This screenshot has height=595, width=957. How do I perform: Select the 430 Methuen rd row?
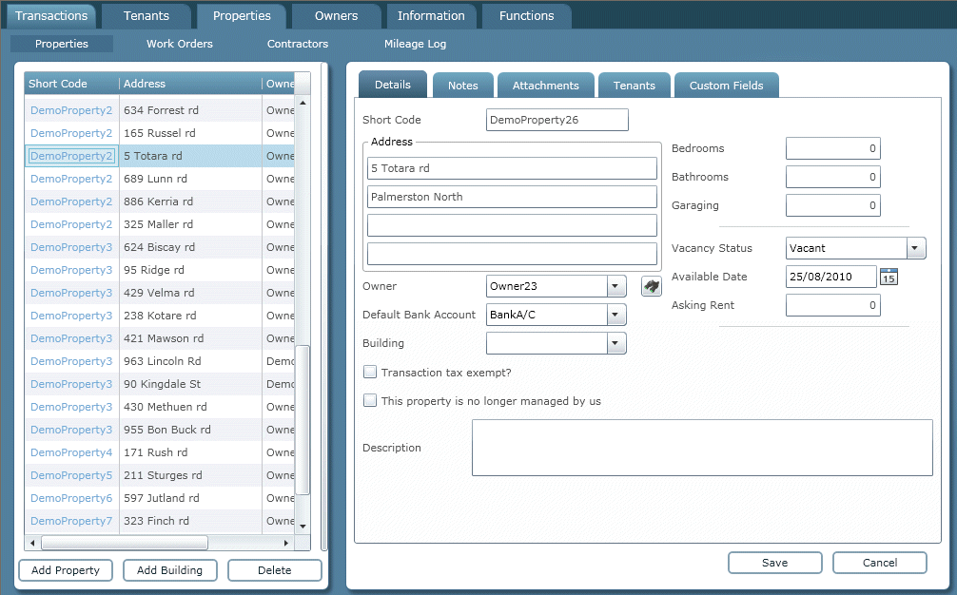[x=160, y=407]
